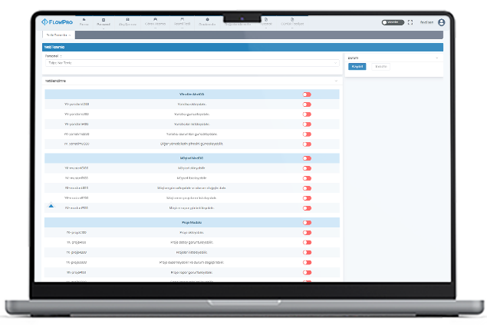Open the Müşteriler navigation icon
Image resolution: width=487 pixels, height=325 pixels.
coord(127,18)
